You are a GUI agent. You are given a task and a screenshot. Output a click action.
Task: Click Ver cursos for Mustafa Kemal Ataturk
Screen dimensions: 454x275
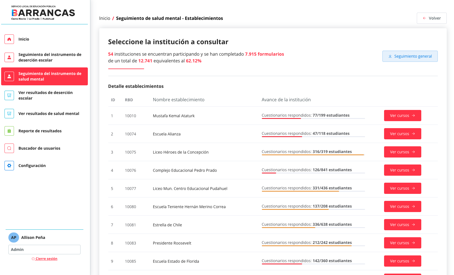point(403,116)
